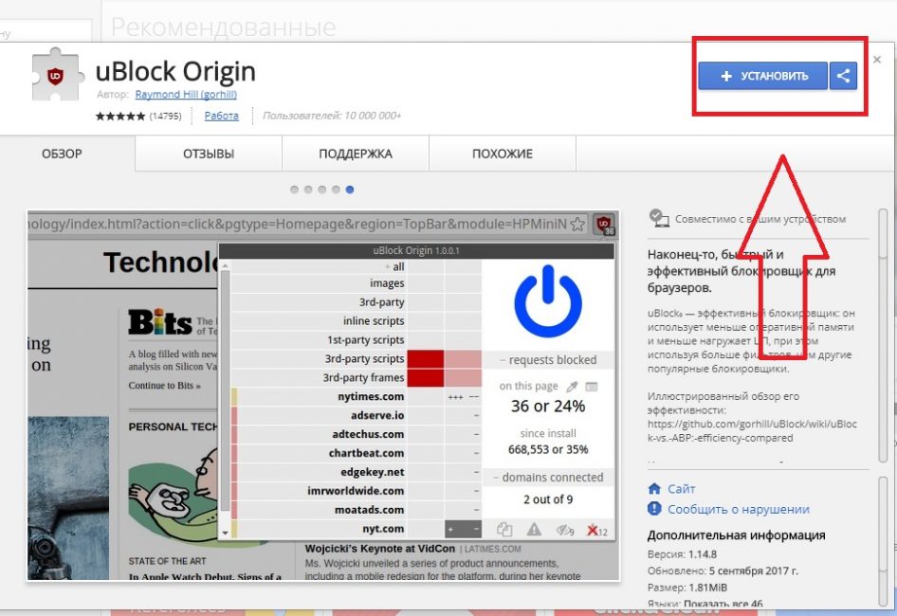Image resolution: width=897 pixels, height=616 pixels.
Task: Select the moatads.com row
Action: (x=356, y=510)
